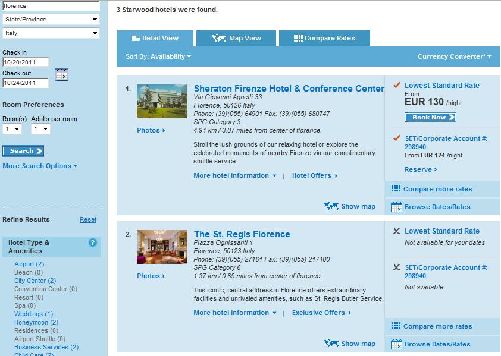Switch to the Map View tab
501x356 pixels.
(235, 37)
